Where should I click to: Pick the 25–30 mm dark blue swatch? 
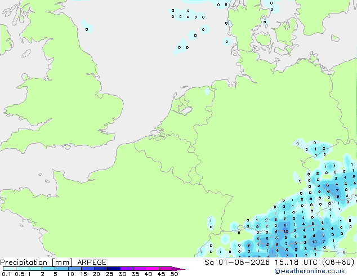click(113, 269)
